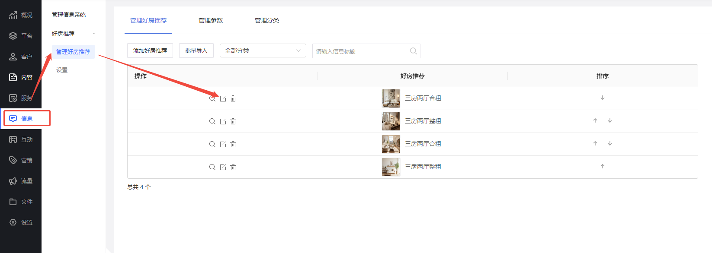Click the first row title 三房两厅合租
712x253 pixels.
(x=423, y=98)
